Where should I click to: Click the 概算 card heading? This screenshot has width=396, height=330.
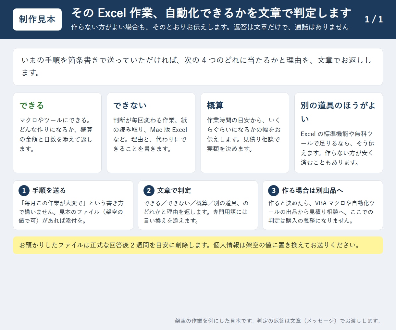(x=215, y=105)
